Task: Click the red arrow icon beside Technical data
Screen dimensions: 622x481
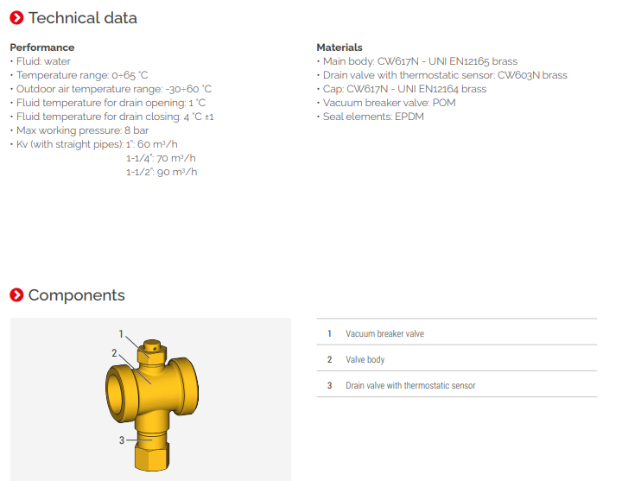Action: (x=16, y=18)
